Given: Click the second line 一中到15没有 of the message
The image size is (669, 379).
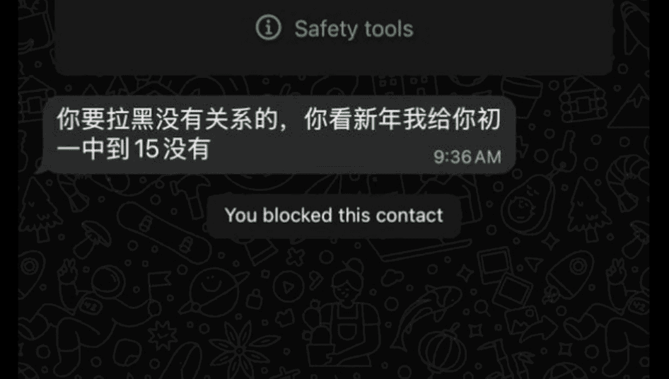Looking at the screenshot, I should [x=134, y=149].
